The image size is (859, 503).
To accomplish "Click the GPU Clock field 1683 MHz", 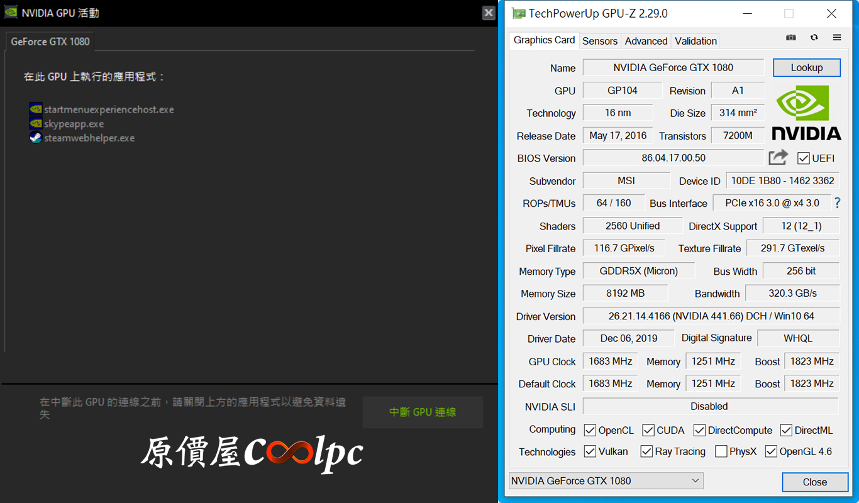I will pyautogui.click(x=611, y=362).
